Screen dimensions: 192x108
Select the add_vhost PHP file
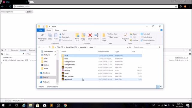coord(102,67)
